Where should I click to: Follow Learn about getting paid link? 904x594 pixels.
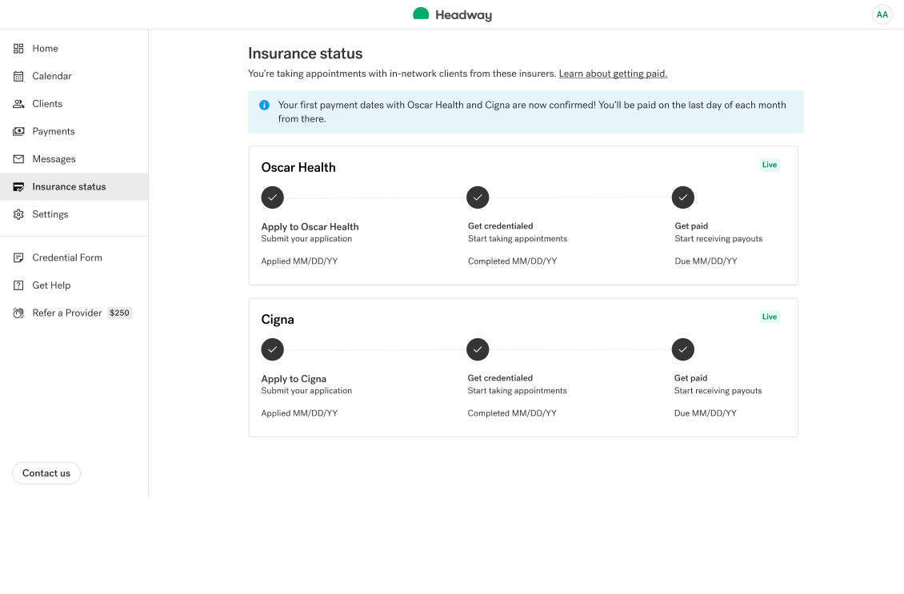click(x=613, y=74)
